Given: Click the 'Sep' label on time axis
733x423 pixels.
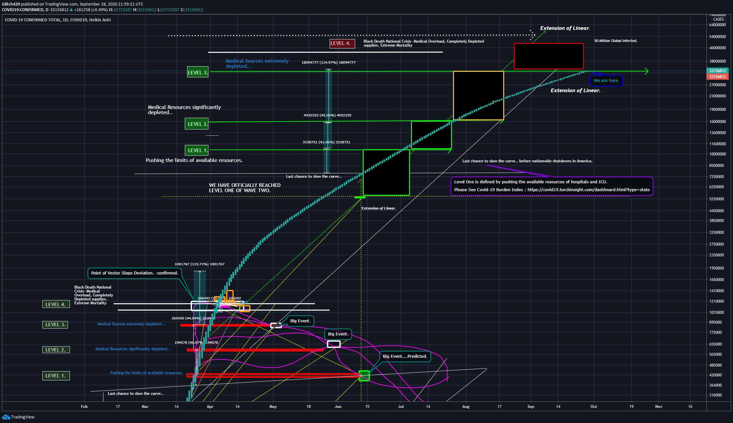Looking at the screenshot, I should (x=531, y=407).
